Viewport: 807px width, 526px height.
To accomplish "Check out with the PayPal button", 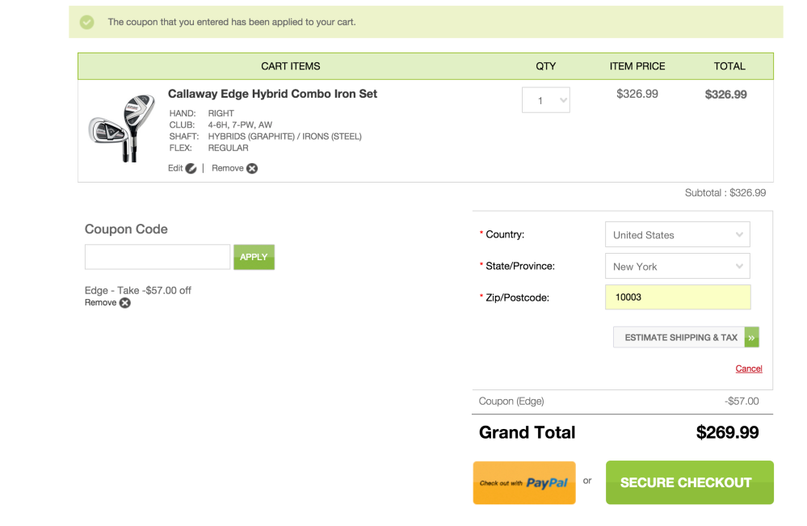I will (x=524, y=482).
